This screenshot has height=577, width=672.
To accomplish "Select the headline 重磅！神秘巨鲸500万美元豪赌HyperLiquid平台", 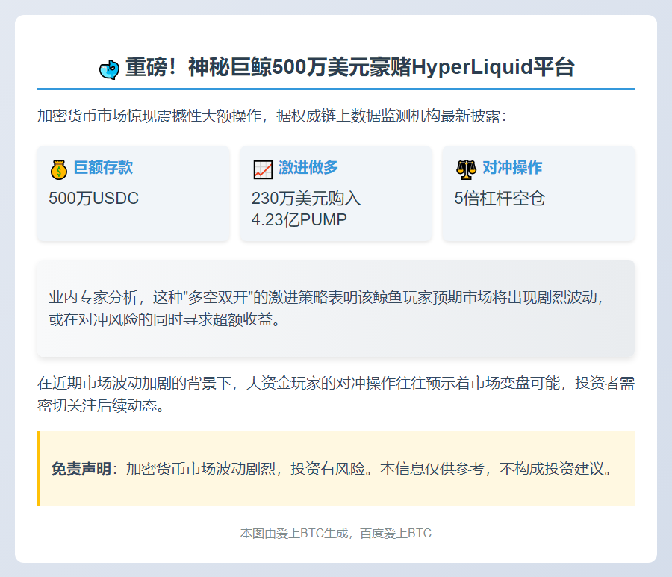I will click(349, 67).
